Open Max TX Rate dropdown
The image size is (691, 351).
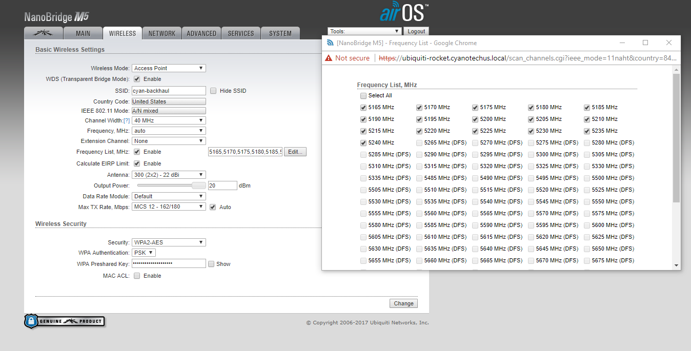tap(169, 207)
